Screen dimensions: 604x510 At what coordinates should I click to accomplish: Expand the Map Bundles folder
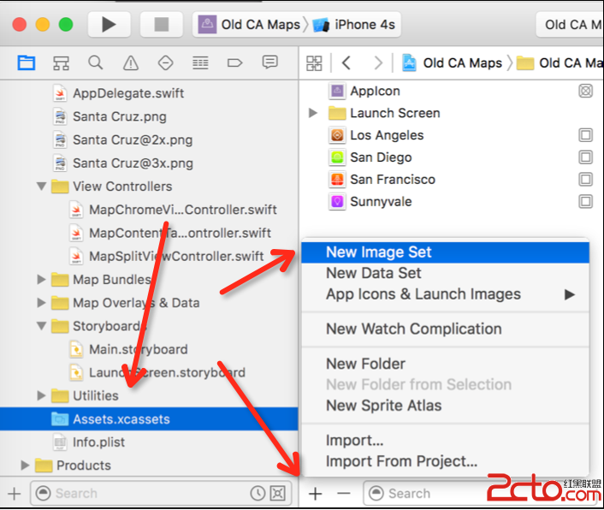pyautogui.click(x=41, y=280)
